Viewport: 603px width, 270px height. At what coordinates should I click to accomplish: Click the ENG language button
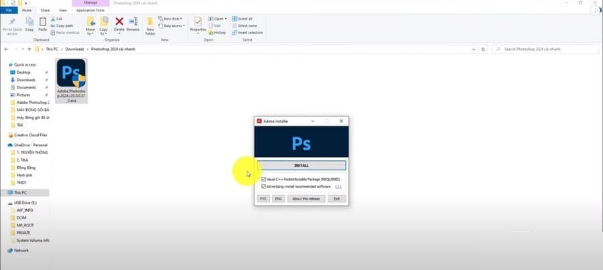coord(279,199)
